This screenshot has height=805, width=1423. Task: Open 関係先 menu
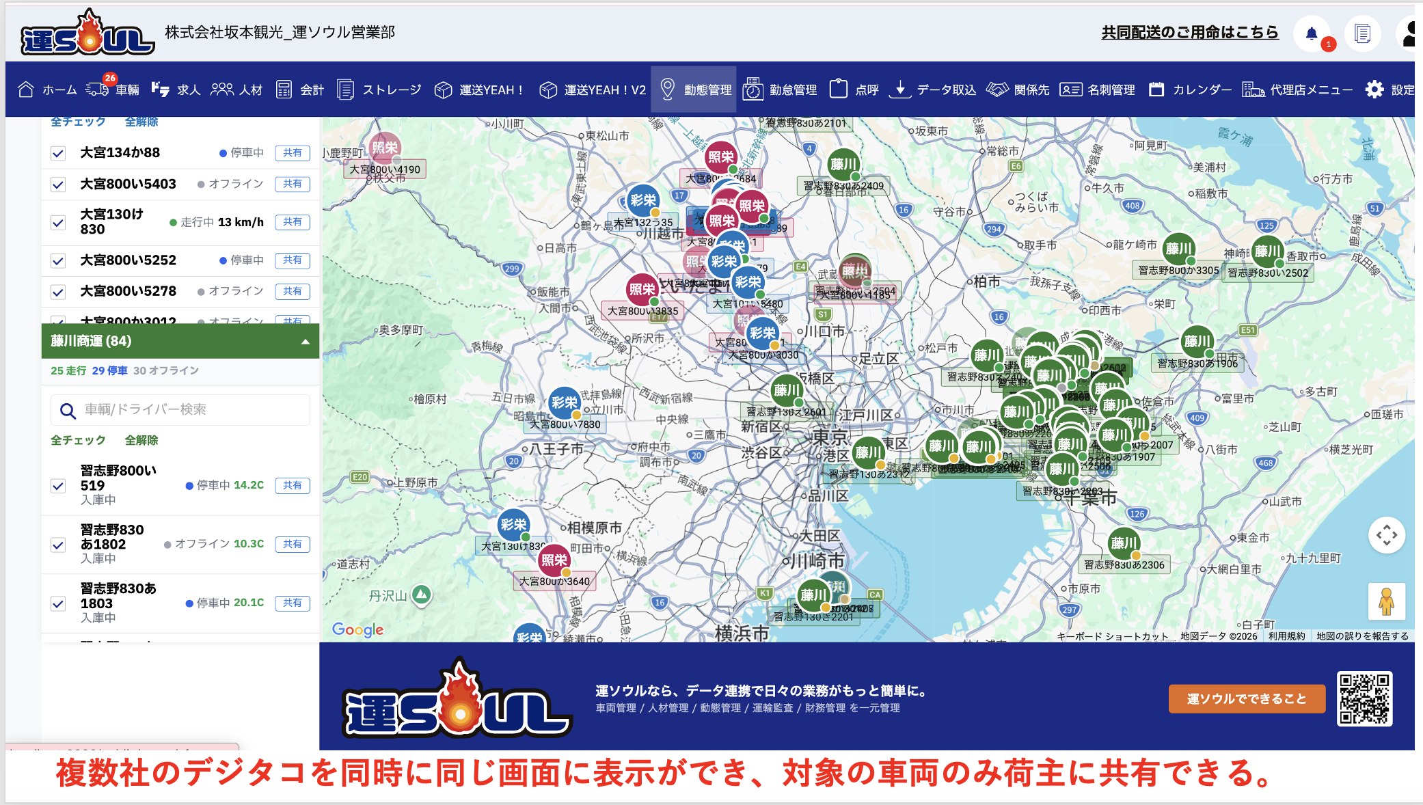click(x=1018, y=90)
